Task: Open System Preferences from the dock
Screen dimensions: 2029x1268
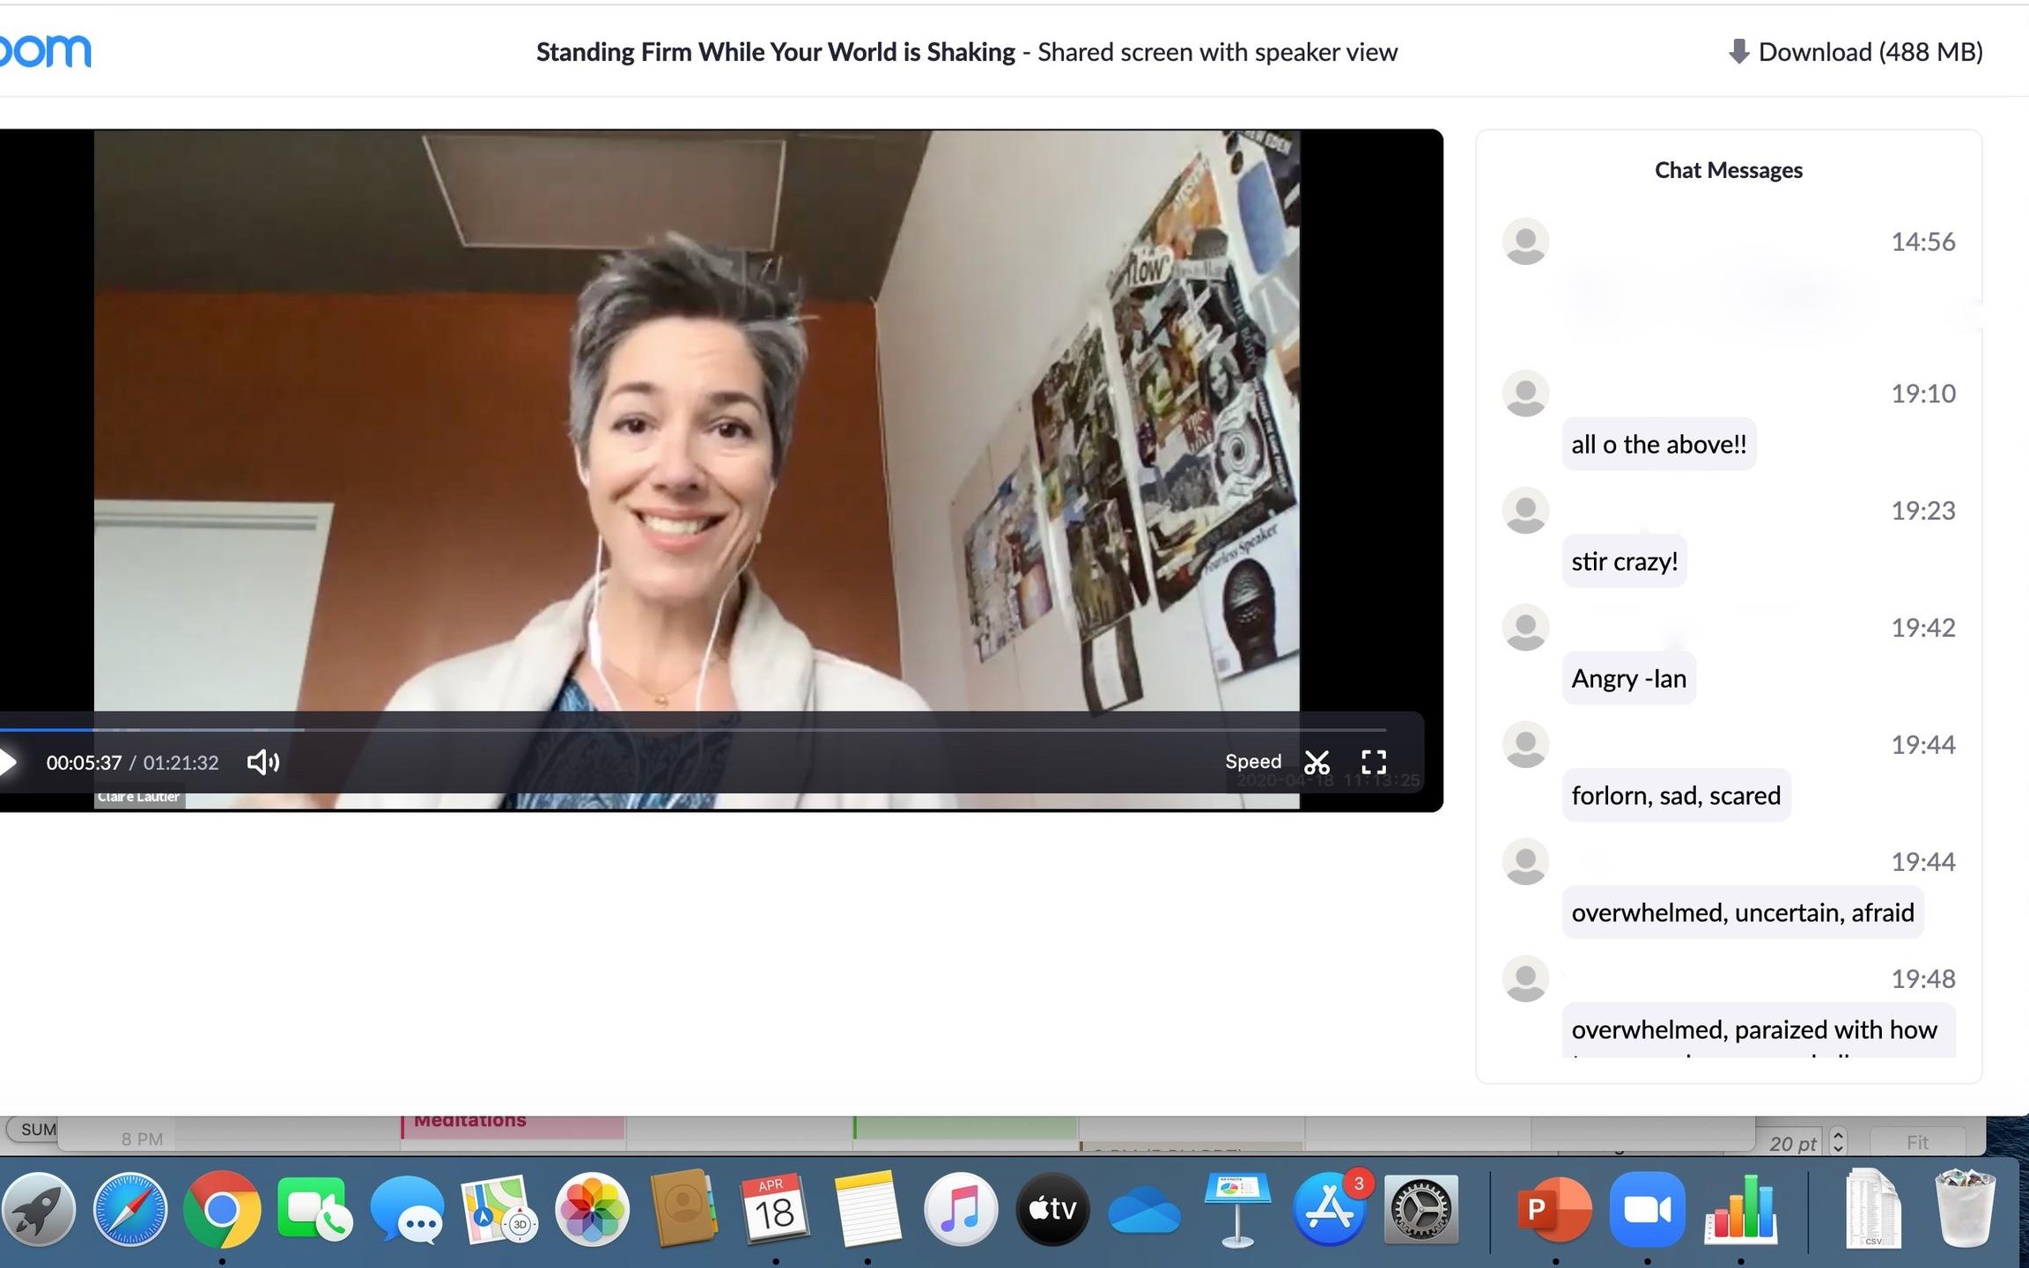Action: [1421, 1210]
